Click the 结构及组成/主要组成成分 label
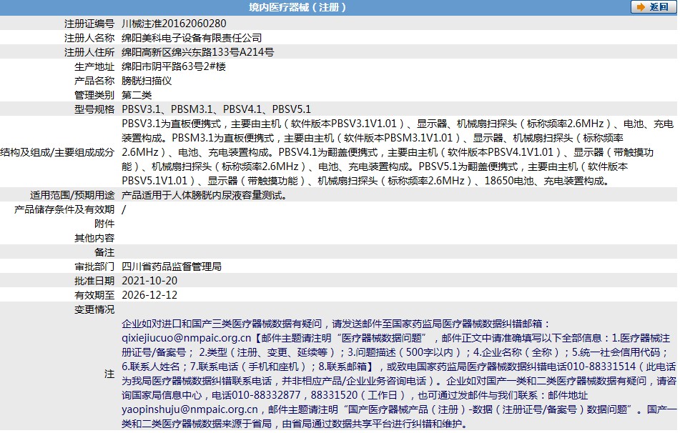Viewport: 680px width, 433px height. (57, 152)
